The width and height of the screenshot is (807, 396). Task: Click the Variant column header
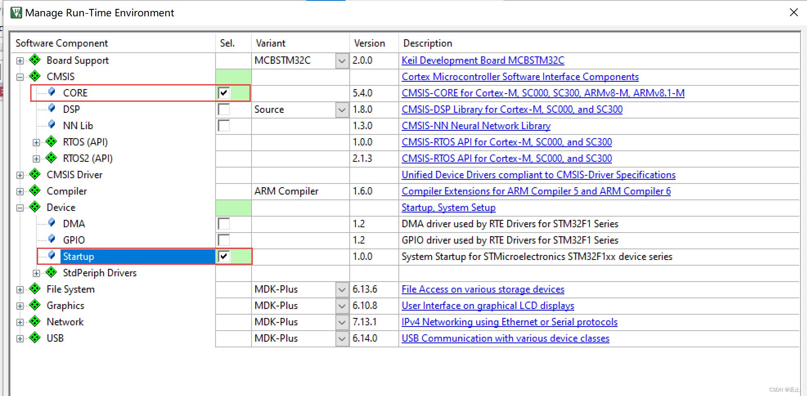tap(301, 43)
